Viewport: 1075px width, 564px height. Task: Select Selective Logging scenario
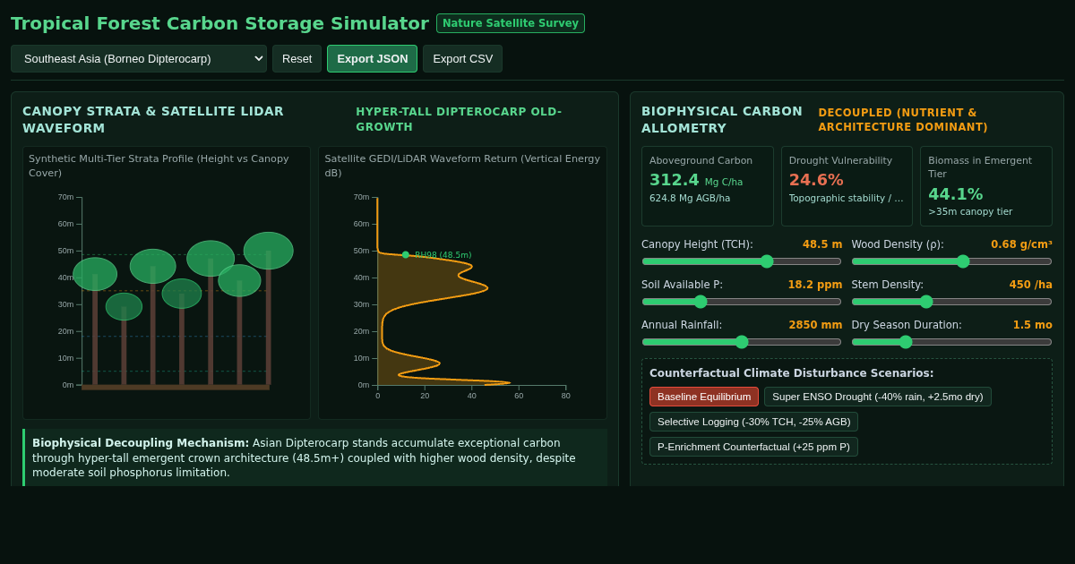click(x=753, y=422)
